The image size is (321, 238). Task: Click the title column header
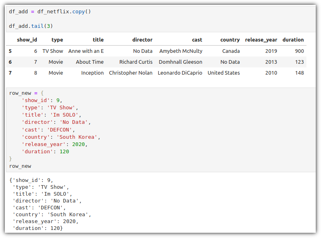(98, 40)
